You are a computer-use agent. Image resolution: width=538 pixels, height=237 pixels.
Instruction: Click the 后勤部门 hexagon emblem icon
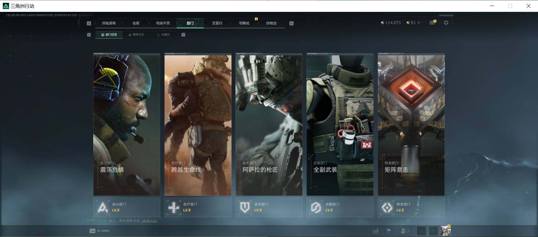[x=316, y=207]
